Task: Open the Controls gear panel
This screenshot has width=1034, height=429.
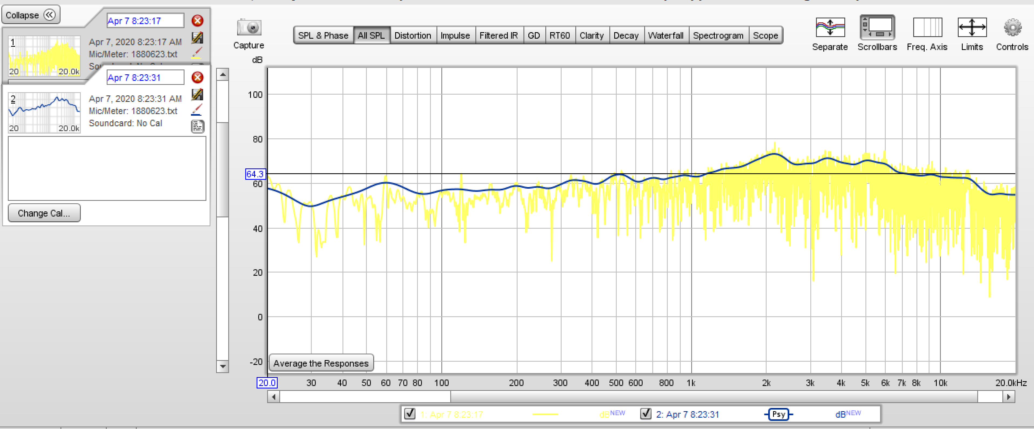Action: coord(1012,27)
